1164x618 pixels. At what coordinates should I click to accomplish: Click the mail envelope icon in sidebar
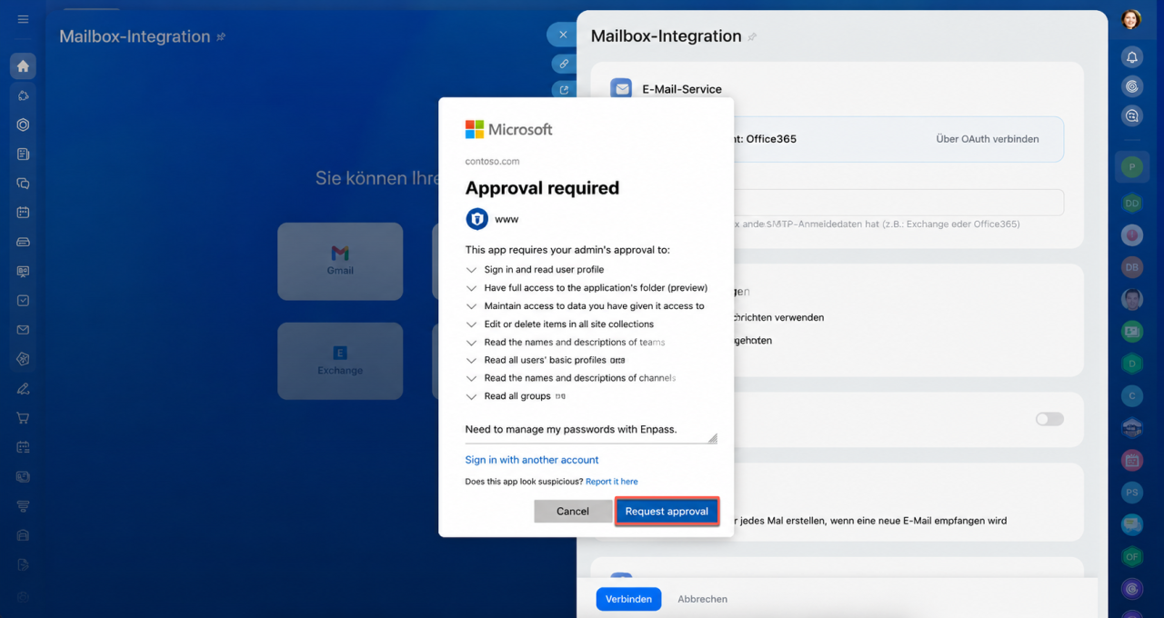coord(23,330)
